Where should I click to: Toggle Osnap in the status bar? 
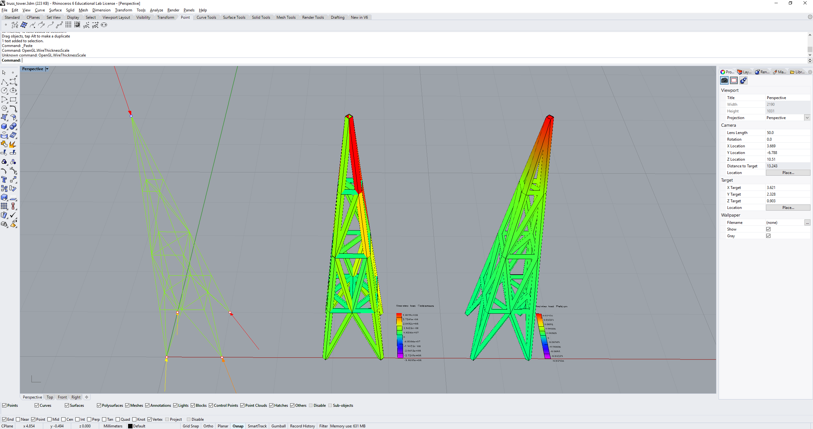pyautogui.click(x=237, y=426)
